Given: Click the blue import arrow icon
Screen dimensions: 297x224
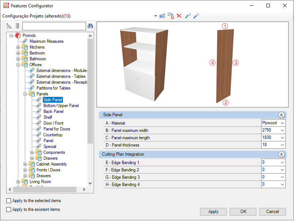Looking at the screenshot, I should [196, 16].
